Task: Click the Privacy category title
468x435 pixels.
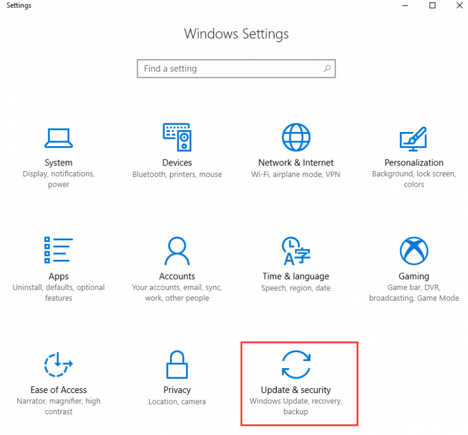Action: pyautogui.click(x=177, y=390)
